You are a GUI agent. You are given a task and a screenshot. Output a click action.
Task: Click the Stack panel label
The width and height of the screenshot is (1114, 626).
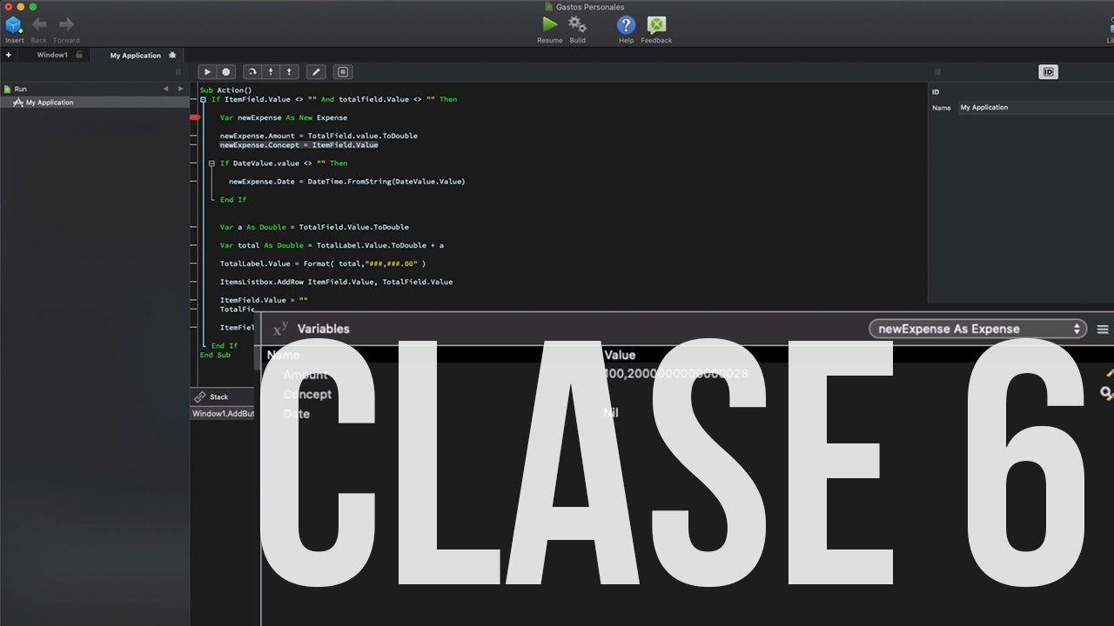(x=218, y=396)
